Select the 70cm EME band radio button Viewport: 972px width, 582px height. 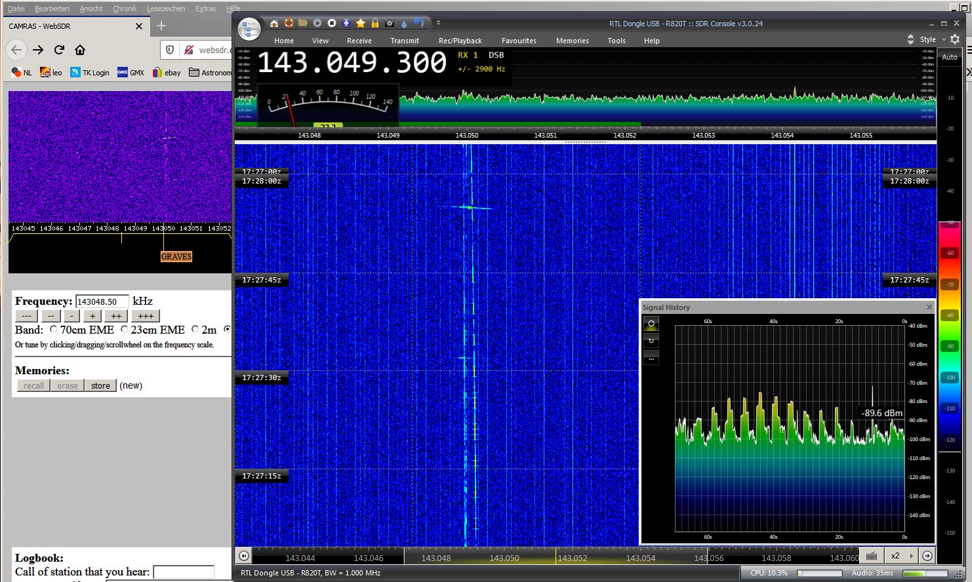pyautogui.click(x=54, y=330)
